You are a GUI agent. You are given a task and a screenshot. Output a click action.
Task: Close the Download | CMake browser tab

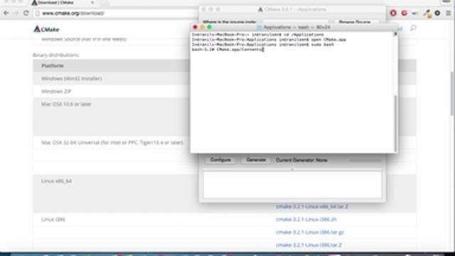coord(92,3)
